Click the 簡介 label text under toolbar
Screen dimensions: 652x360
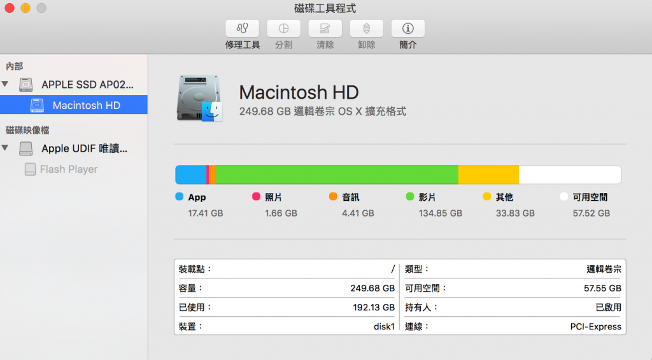click(407, 45)
